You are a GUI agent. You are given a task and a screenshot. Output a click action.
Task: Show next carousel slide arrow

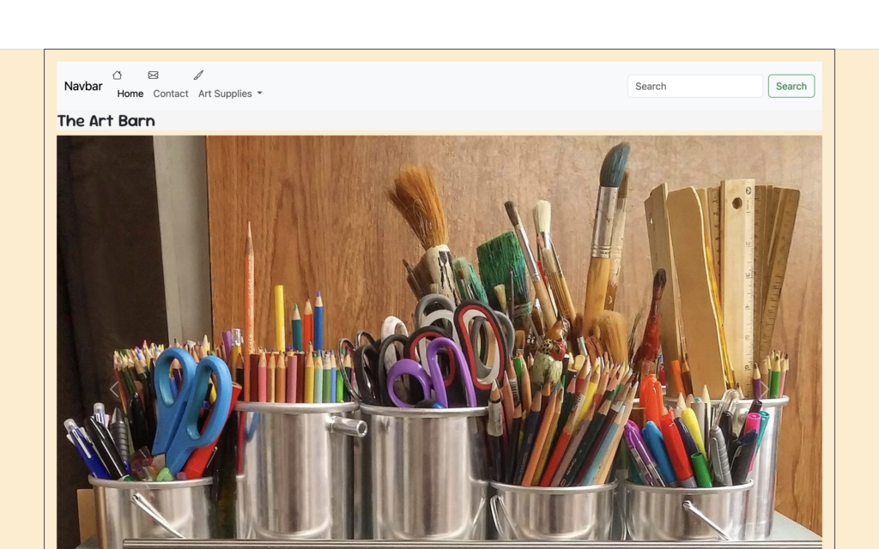765,389
